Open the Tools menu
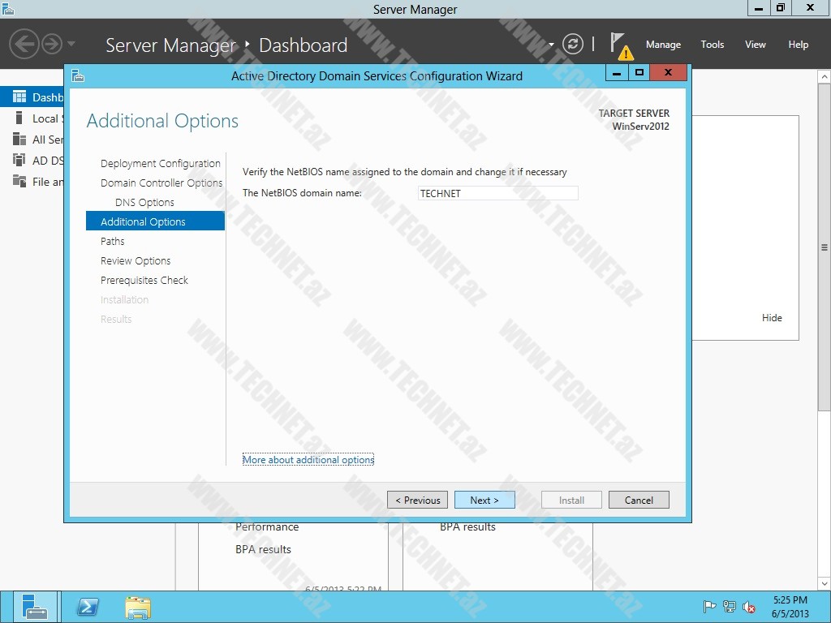Viewport: 831px width, 623px height. (712, 45)
